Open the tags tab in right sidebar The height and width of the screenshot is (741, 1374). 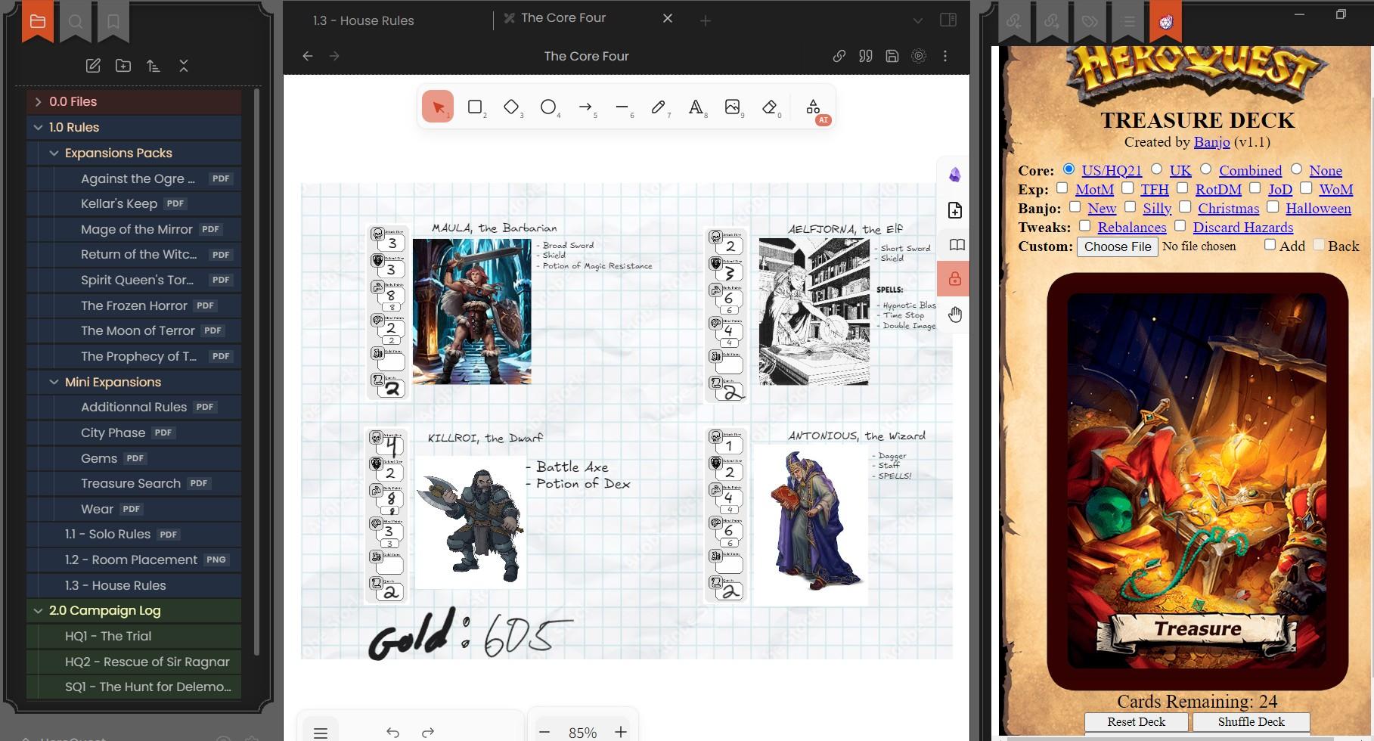1090,21
